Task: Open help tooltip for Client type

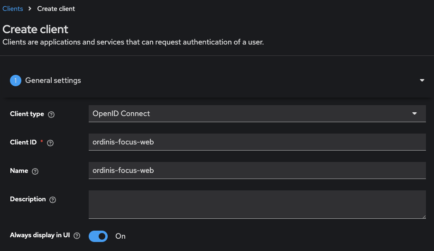Action: (x=51, y=115)
